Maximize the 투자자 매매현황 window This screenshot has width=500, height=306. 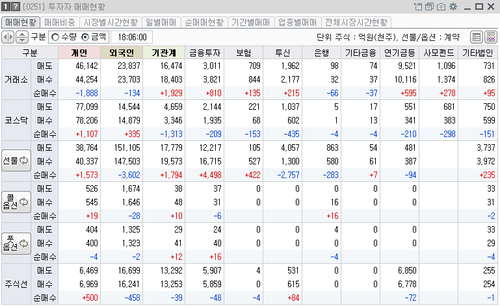coord(479,6)
